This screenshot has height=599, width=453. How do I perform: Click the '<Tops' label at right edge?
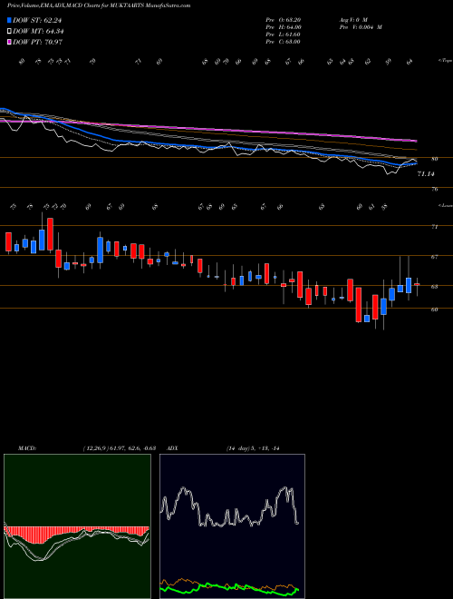pos(445,61)
